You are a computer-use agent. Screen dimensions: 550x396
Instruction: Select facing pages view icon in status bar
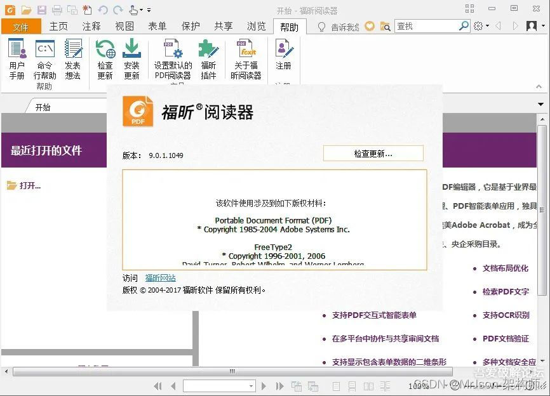[368, 386]
